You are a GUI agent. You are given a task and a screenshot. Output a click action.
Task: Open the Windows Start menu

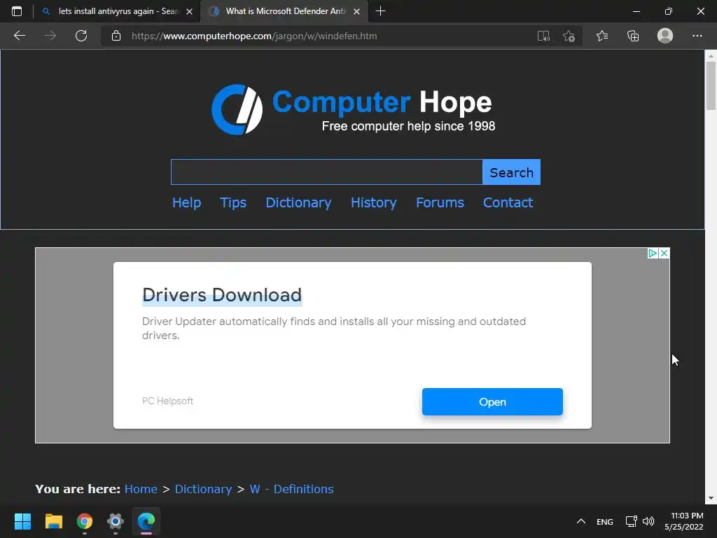[22, 521]
